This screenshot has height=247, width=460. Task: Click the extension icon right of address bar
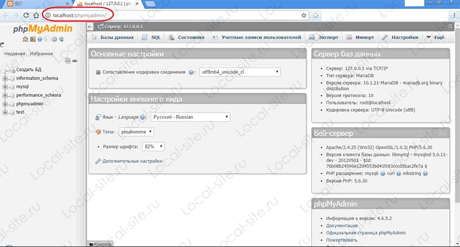pos(315,15)
